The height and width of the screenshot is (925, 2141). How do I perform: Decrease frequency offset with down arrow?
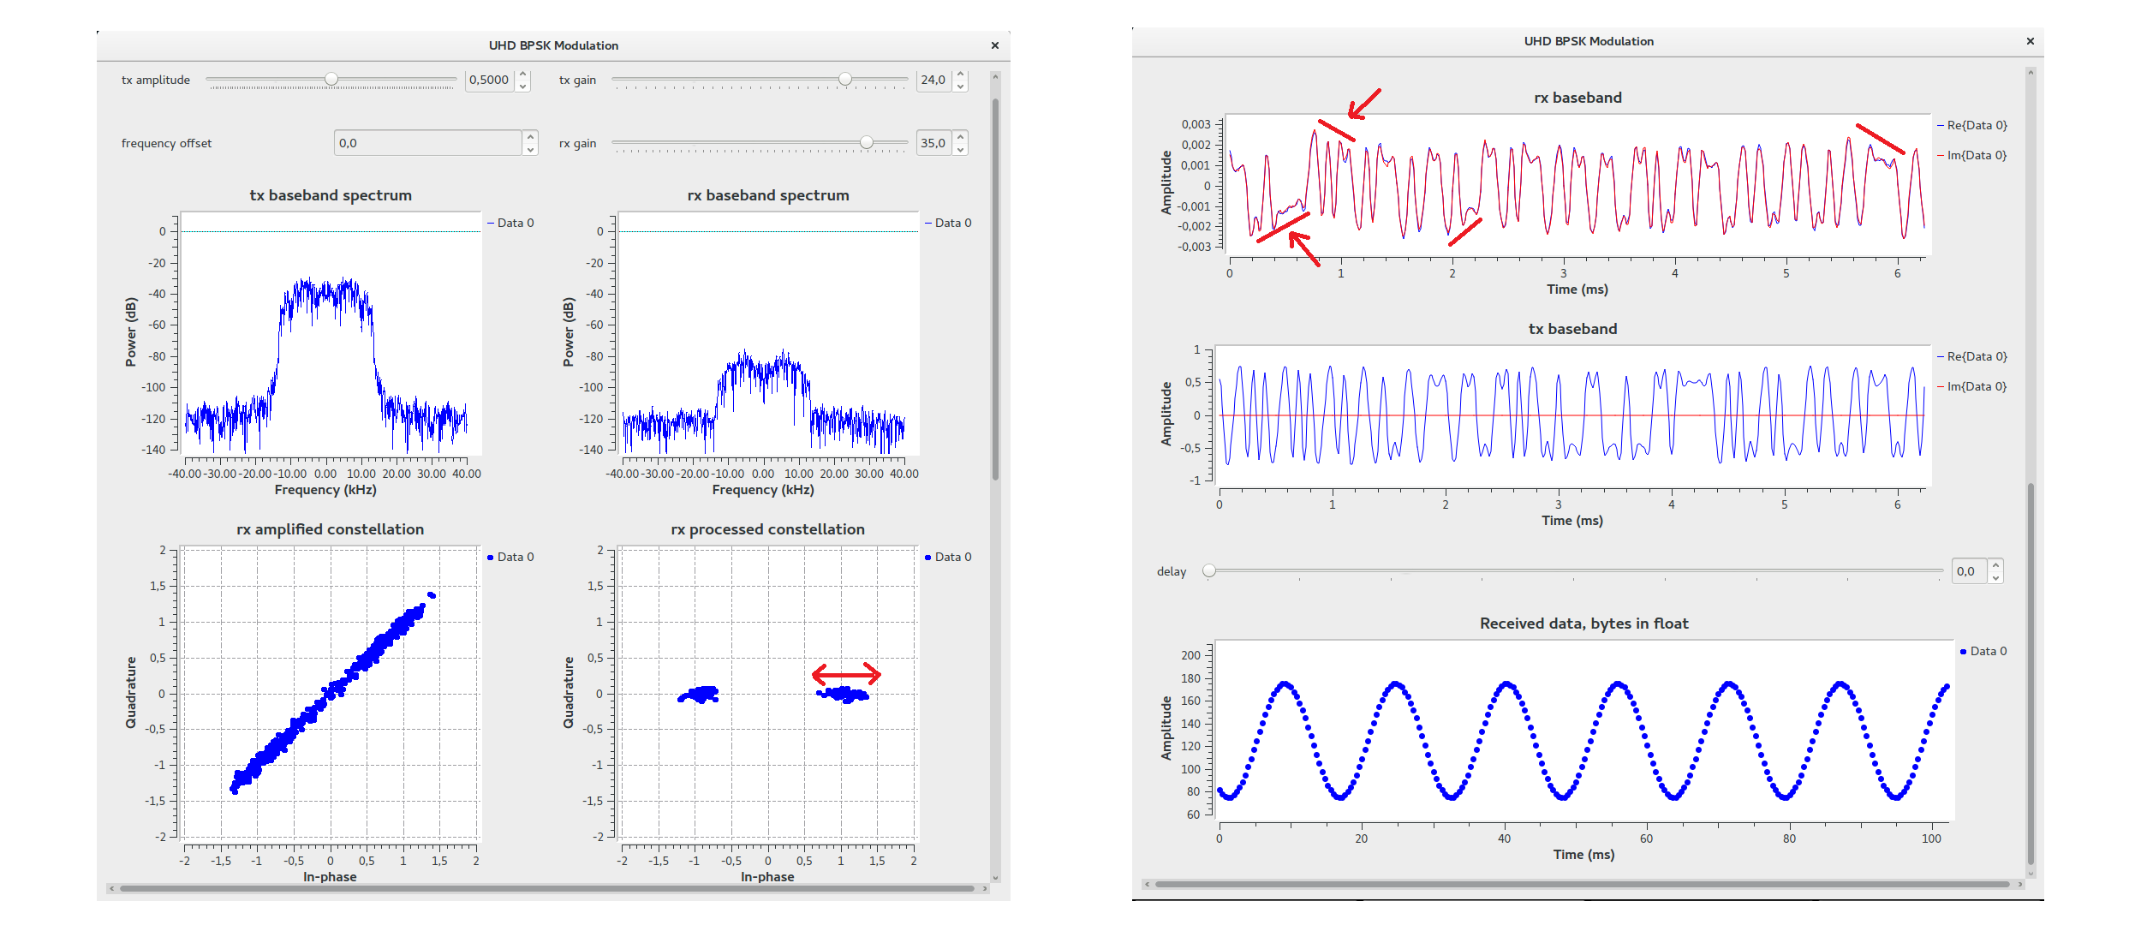click(x=530, y=150)
